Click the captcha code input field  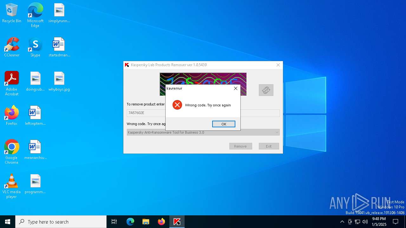point(203,113)
